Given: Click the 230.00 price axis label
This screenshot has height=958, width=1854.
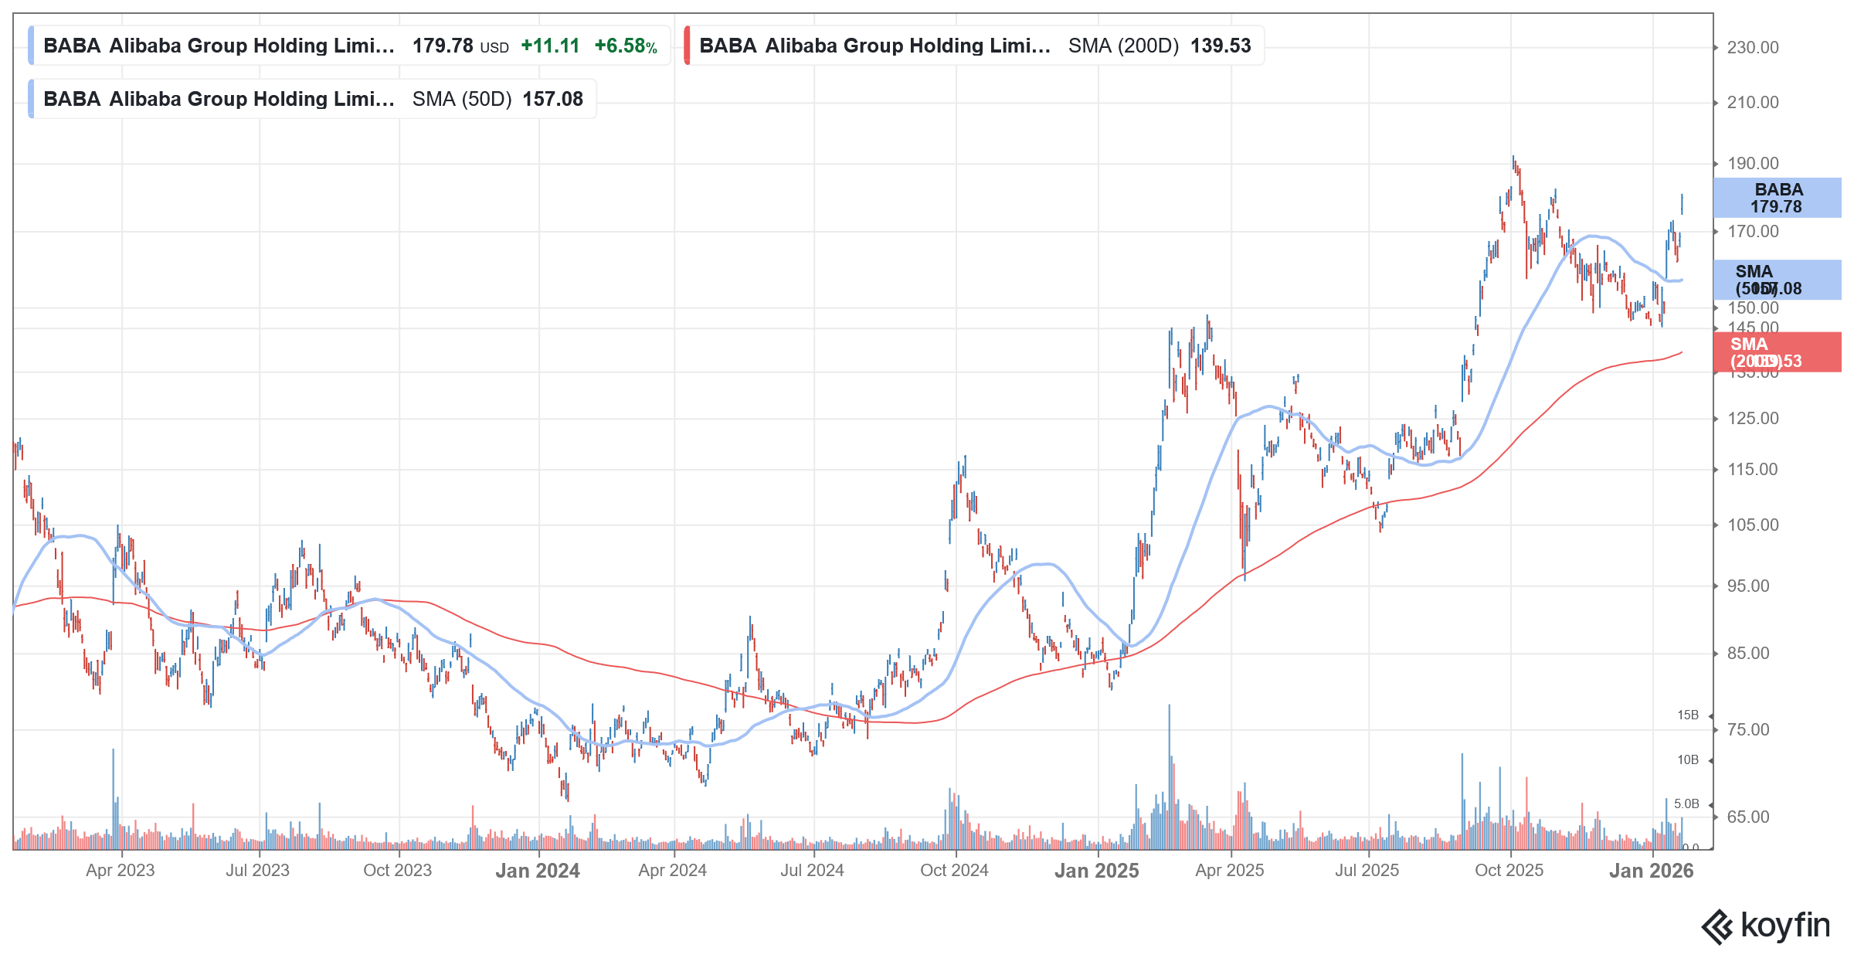Looking at the screenshot, I should pyautogui.click(x=1752, y=48).
